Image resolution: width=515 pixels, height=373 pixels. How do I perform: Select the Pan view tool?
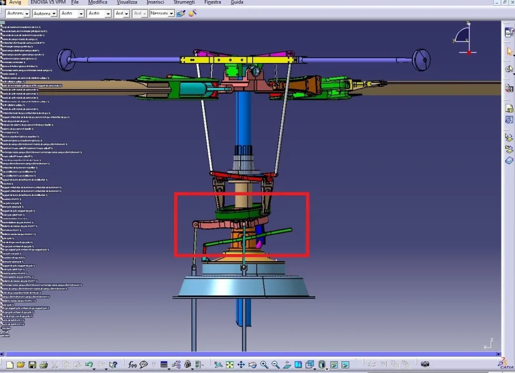241,364
